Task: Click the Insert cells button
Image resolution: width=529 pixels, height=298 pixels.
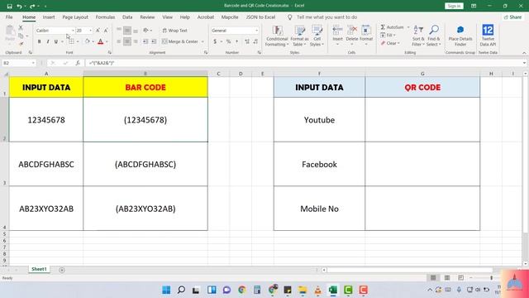Action: pos(337,35)
